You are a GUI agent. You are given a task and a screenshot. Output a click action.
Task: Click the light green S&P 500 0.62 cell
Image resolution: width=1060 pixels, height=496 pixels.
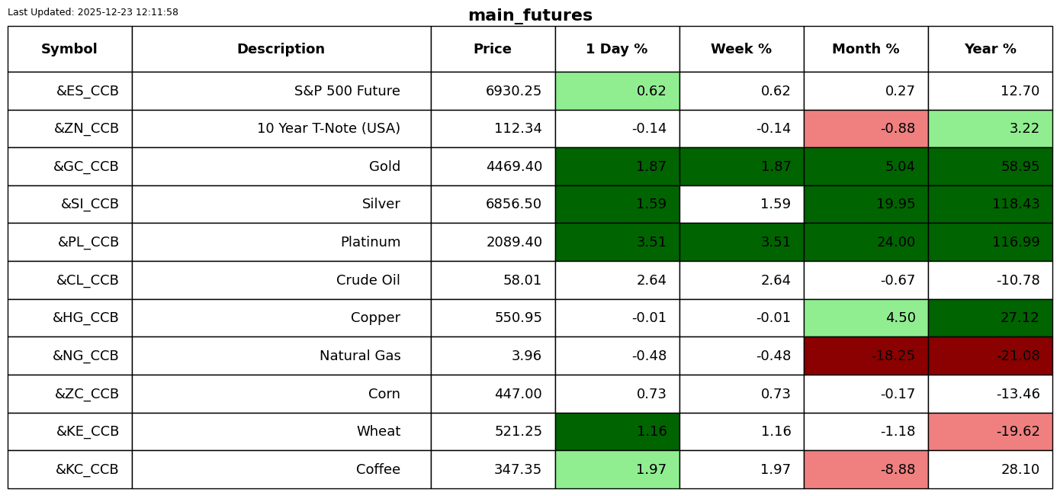tap(617, 91)
